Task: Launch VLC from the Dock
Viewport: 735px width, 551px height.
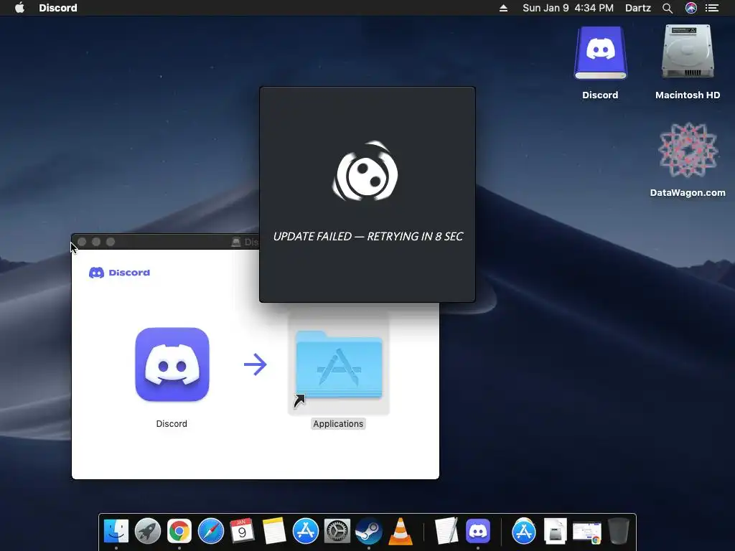Action: click(x=401, y=532)
